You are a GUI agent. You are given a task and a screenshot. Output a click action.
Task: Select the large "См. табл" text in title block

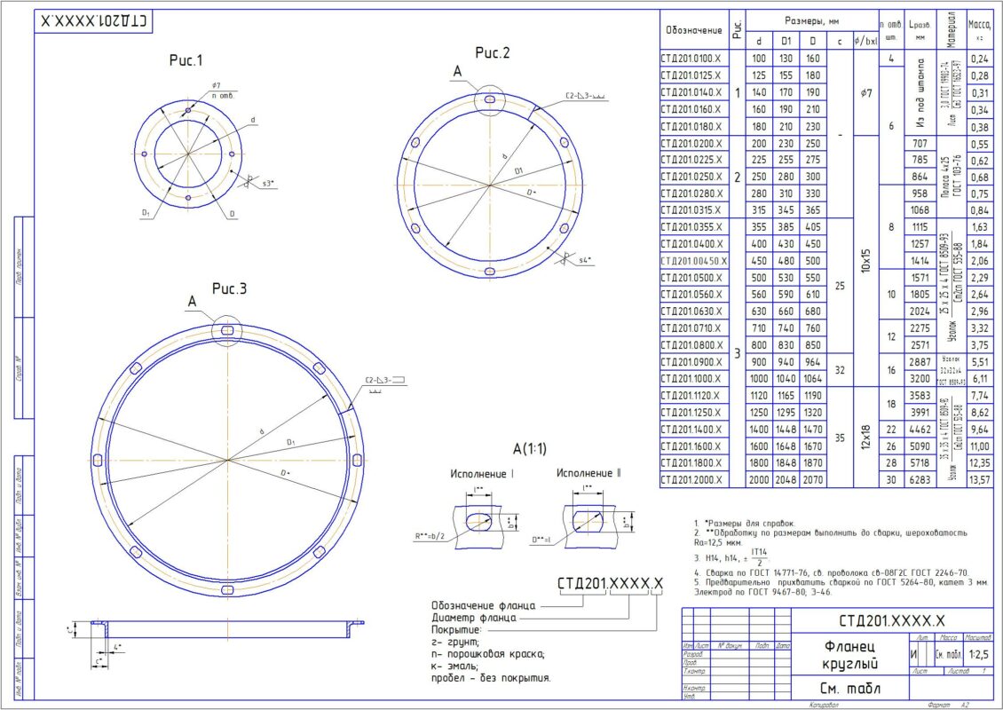pyautogui.click(x=849, y=688)
